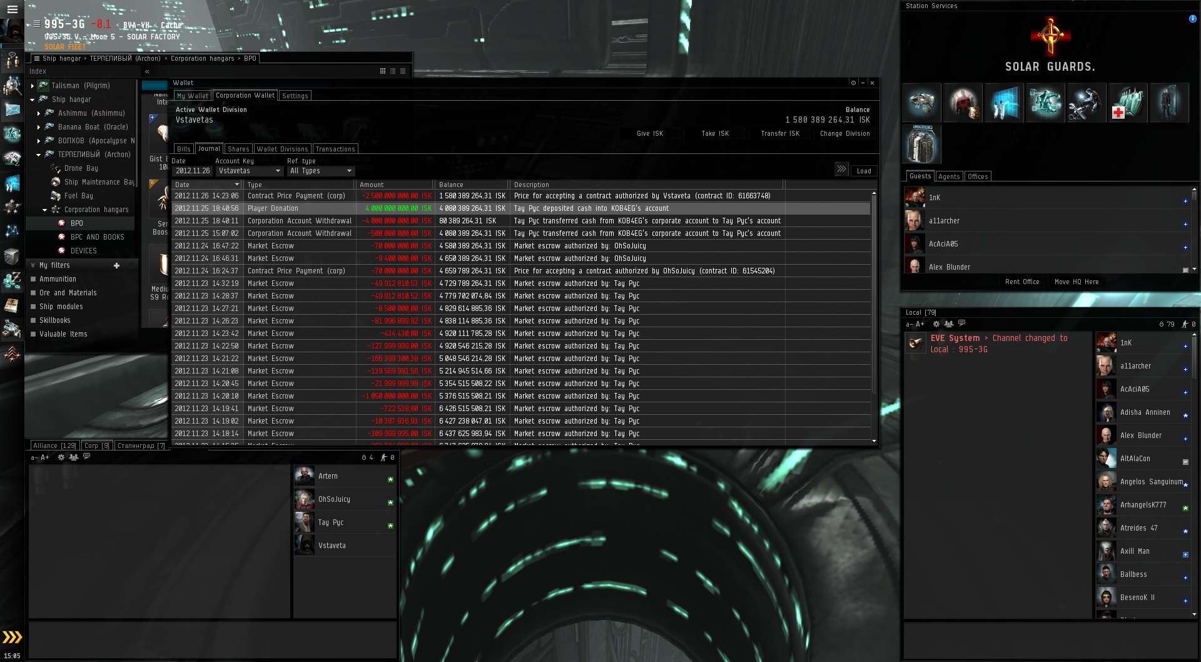Open the Ref type All Types dropdown
Image resolution: width=1201 pixels, height=662 pixels.
pos(321,171)
